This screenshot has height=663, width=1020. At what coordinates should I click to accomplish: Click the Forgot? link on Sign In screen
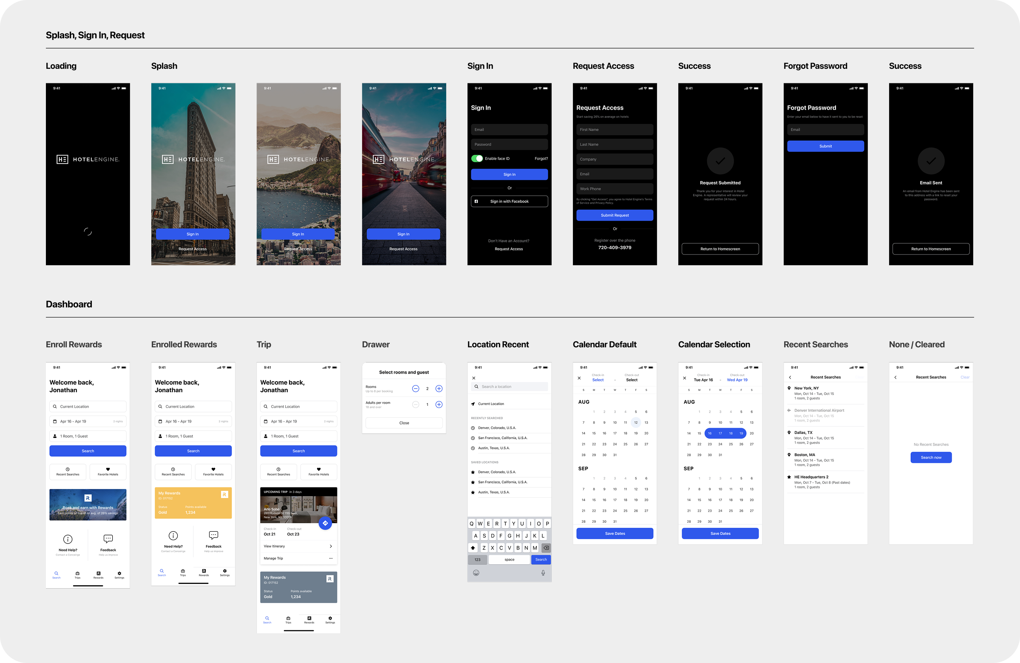click(x=541, y=159)
